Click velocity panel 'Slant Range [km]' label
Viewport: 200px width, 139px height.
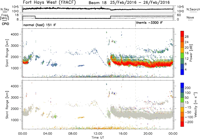[7, 105]
